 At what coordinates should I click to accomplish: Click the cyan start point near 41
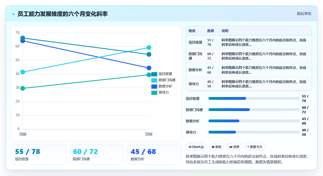click(x=23, y=72)
